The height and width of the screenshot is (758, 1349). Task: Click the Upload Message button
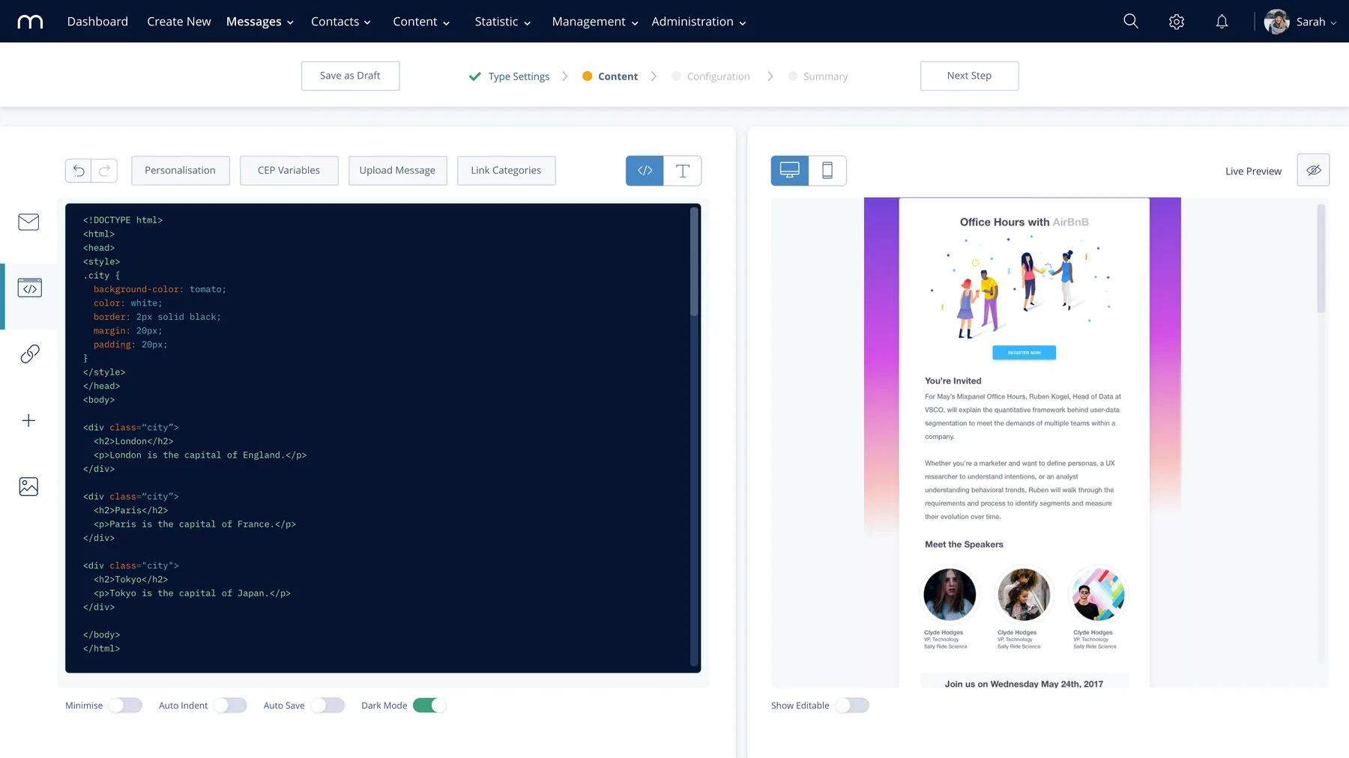397,171
